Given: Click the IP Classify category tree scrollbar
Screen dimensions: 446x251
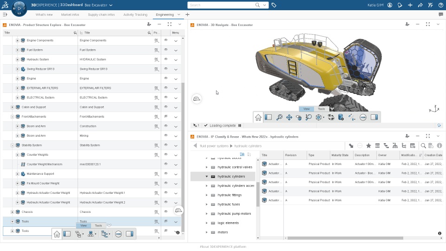Looking at the screenshot, I should tap(258, 194).
